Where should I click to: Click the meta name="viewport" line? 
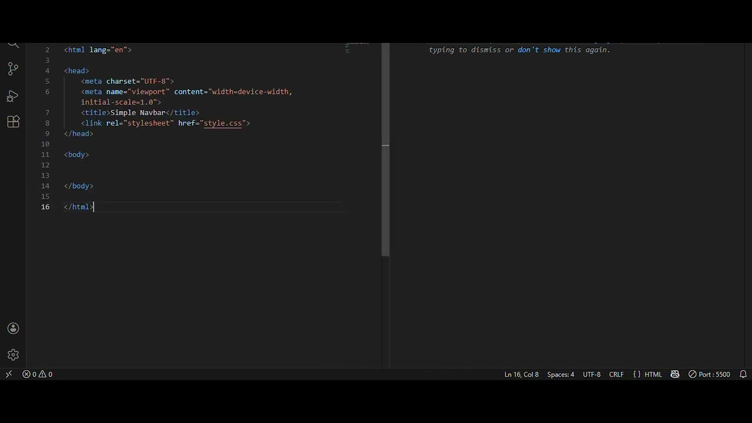(186, 92)
